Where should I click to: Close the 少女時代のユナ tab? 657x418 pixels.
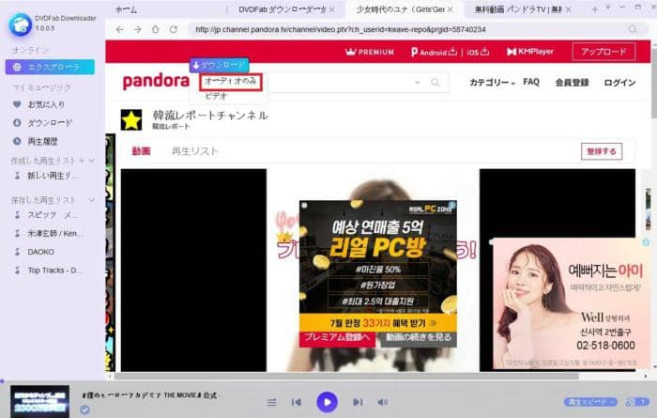450,9
